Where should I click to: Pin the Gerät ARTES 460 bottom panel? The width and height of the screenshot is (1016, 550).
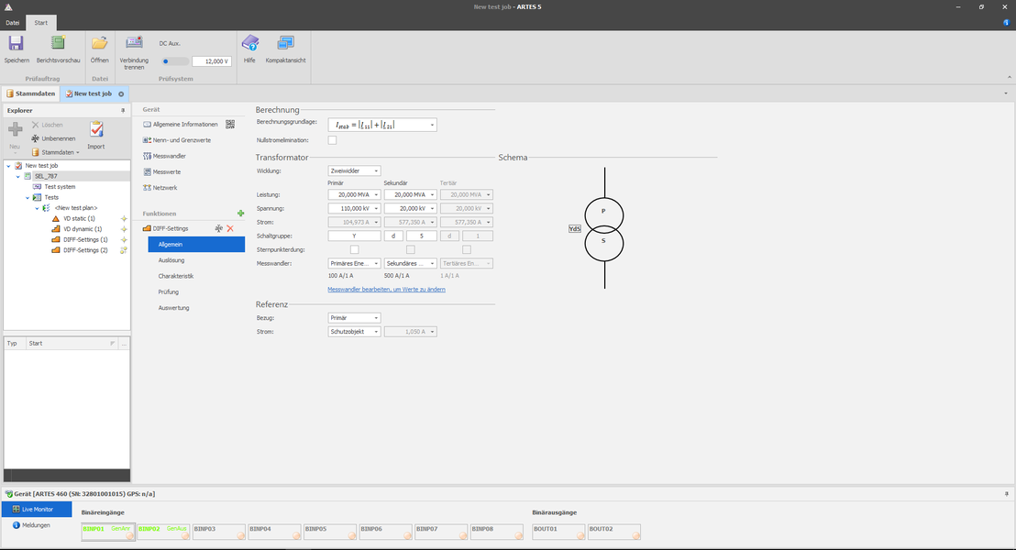pyautogui.click(x=1006, y=494)
